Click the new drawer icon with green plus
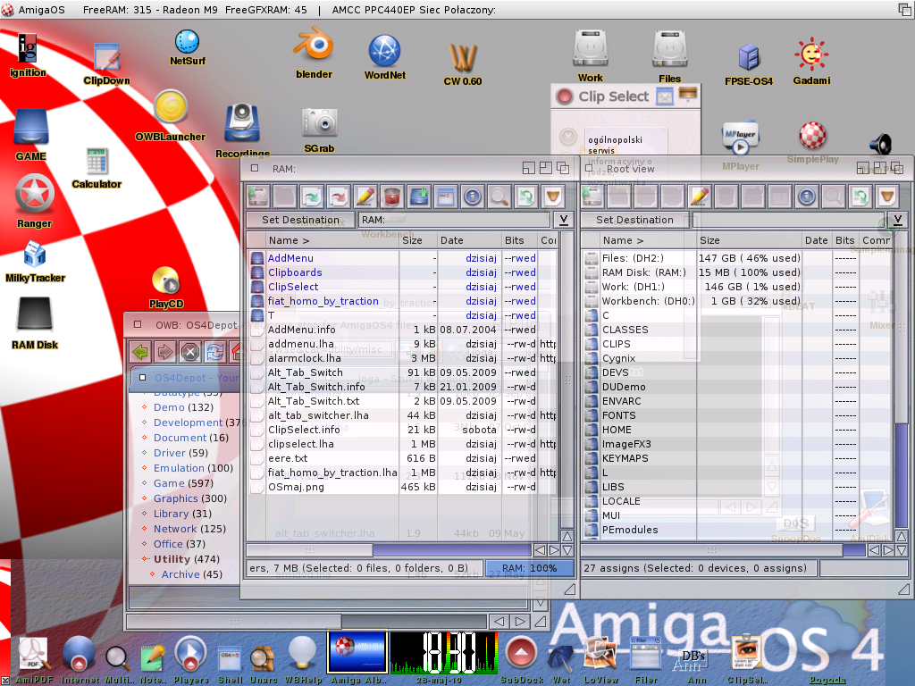 click(419, 197)
